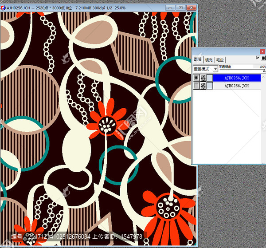Click the AJH0256.JCH window title text

coord(66,8)
